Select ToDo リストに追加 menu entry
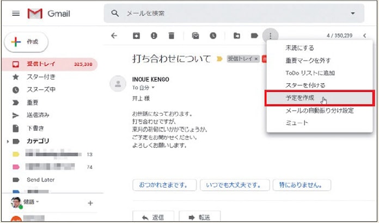Image resolution: width=379 pixels, height=223 pixels. [x=320, y=73]
